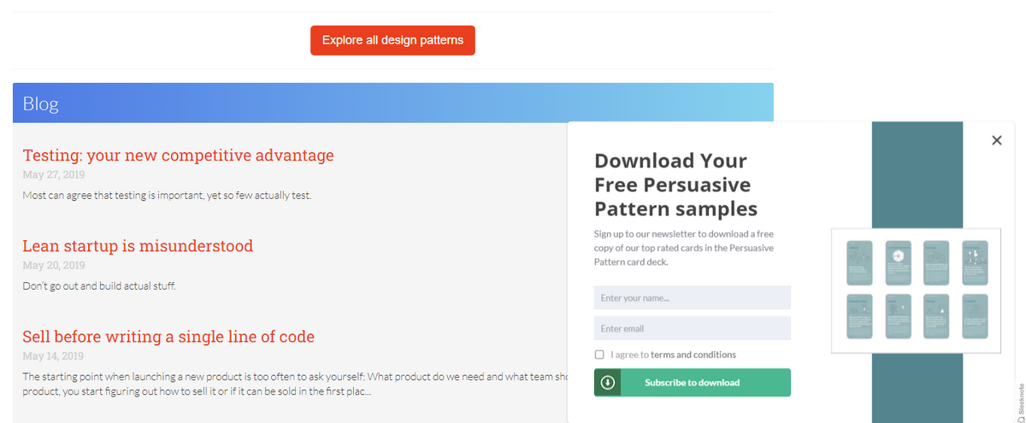Click the third card in the bottom row
The image size is (1026, 423).
(x=936, y=316)
